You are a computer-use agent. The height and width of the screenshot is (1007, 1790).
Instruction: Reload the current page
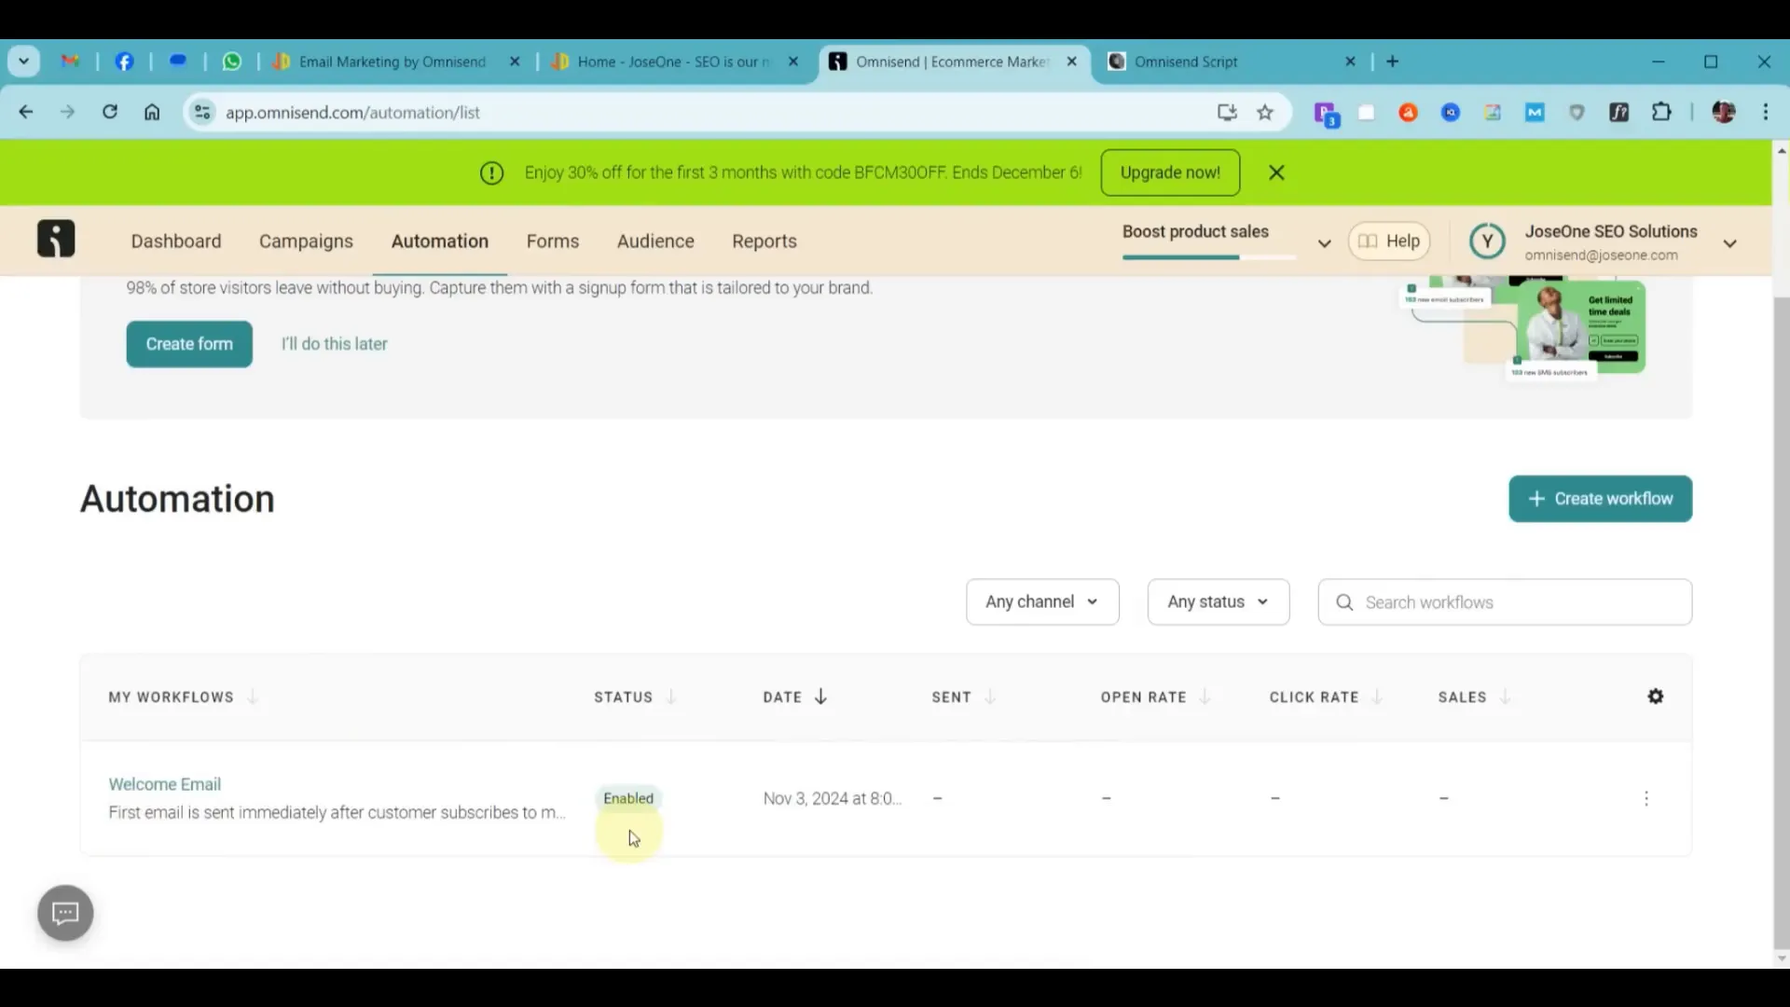(110, 112)
